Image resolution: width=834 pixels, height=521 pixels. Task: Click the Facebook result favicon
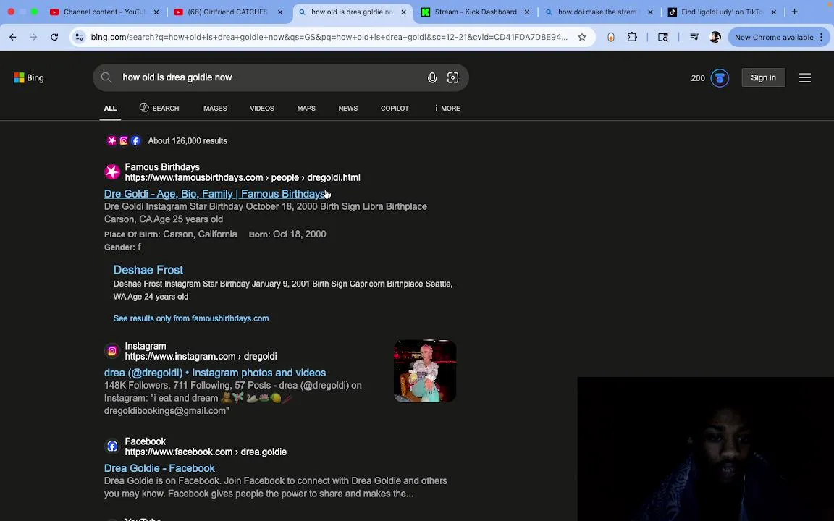pyautogui.click(x=112, y=446)
